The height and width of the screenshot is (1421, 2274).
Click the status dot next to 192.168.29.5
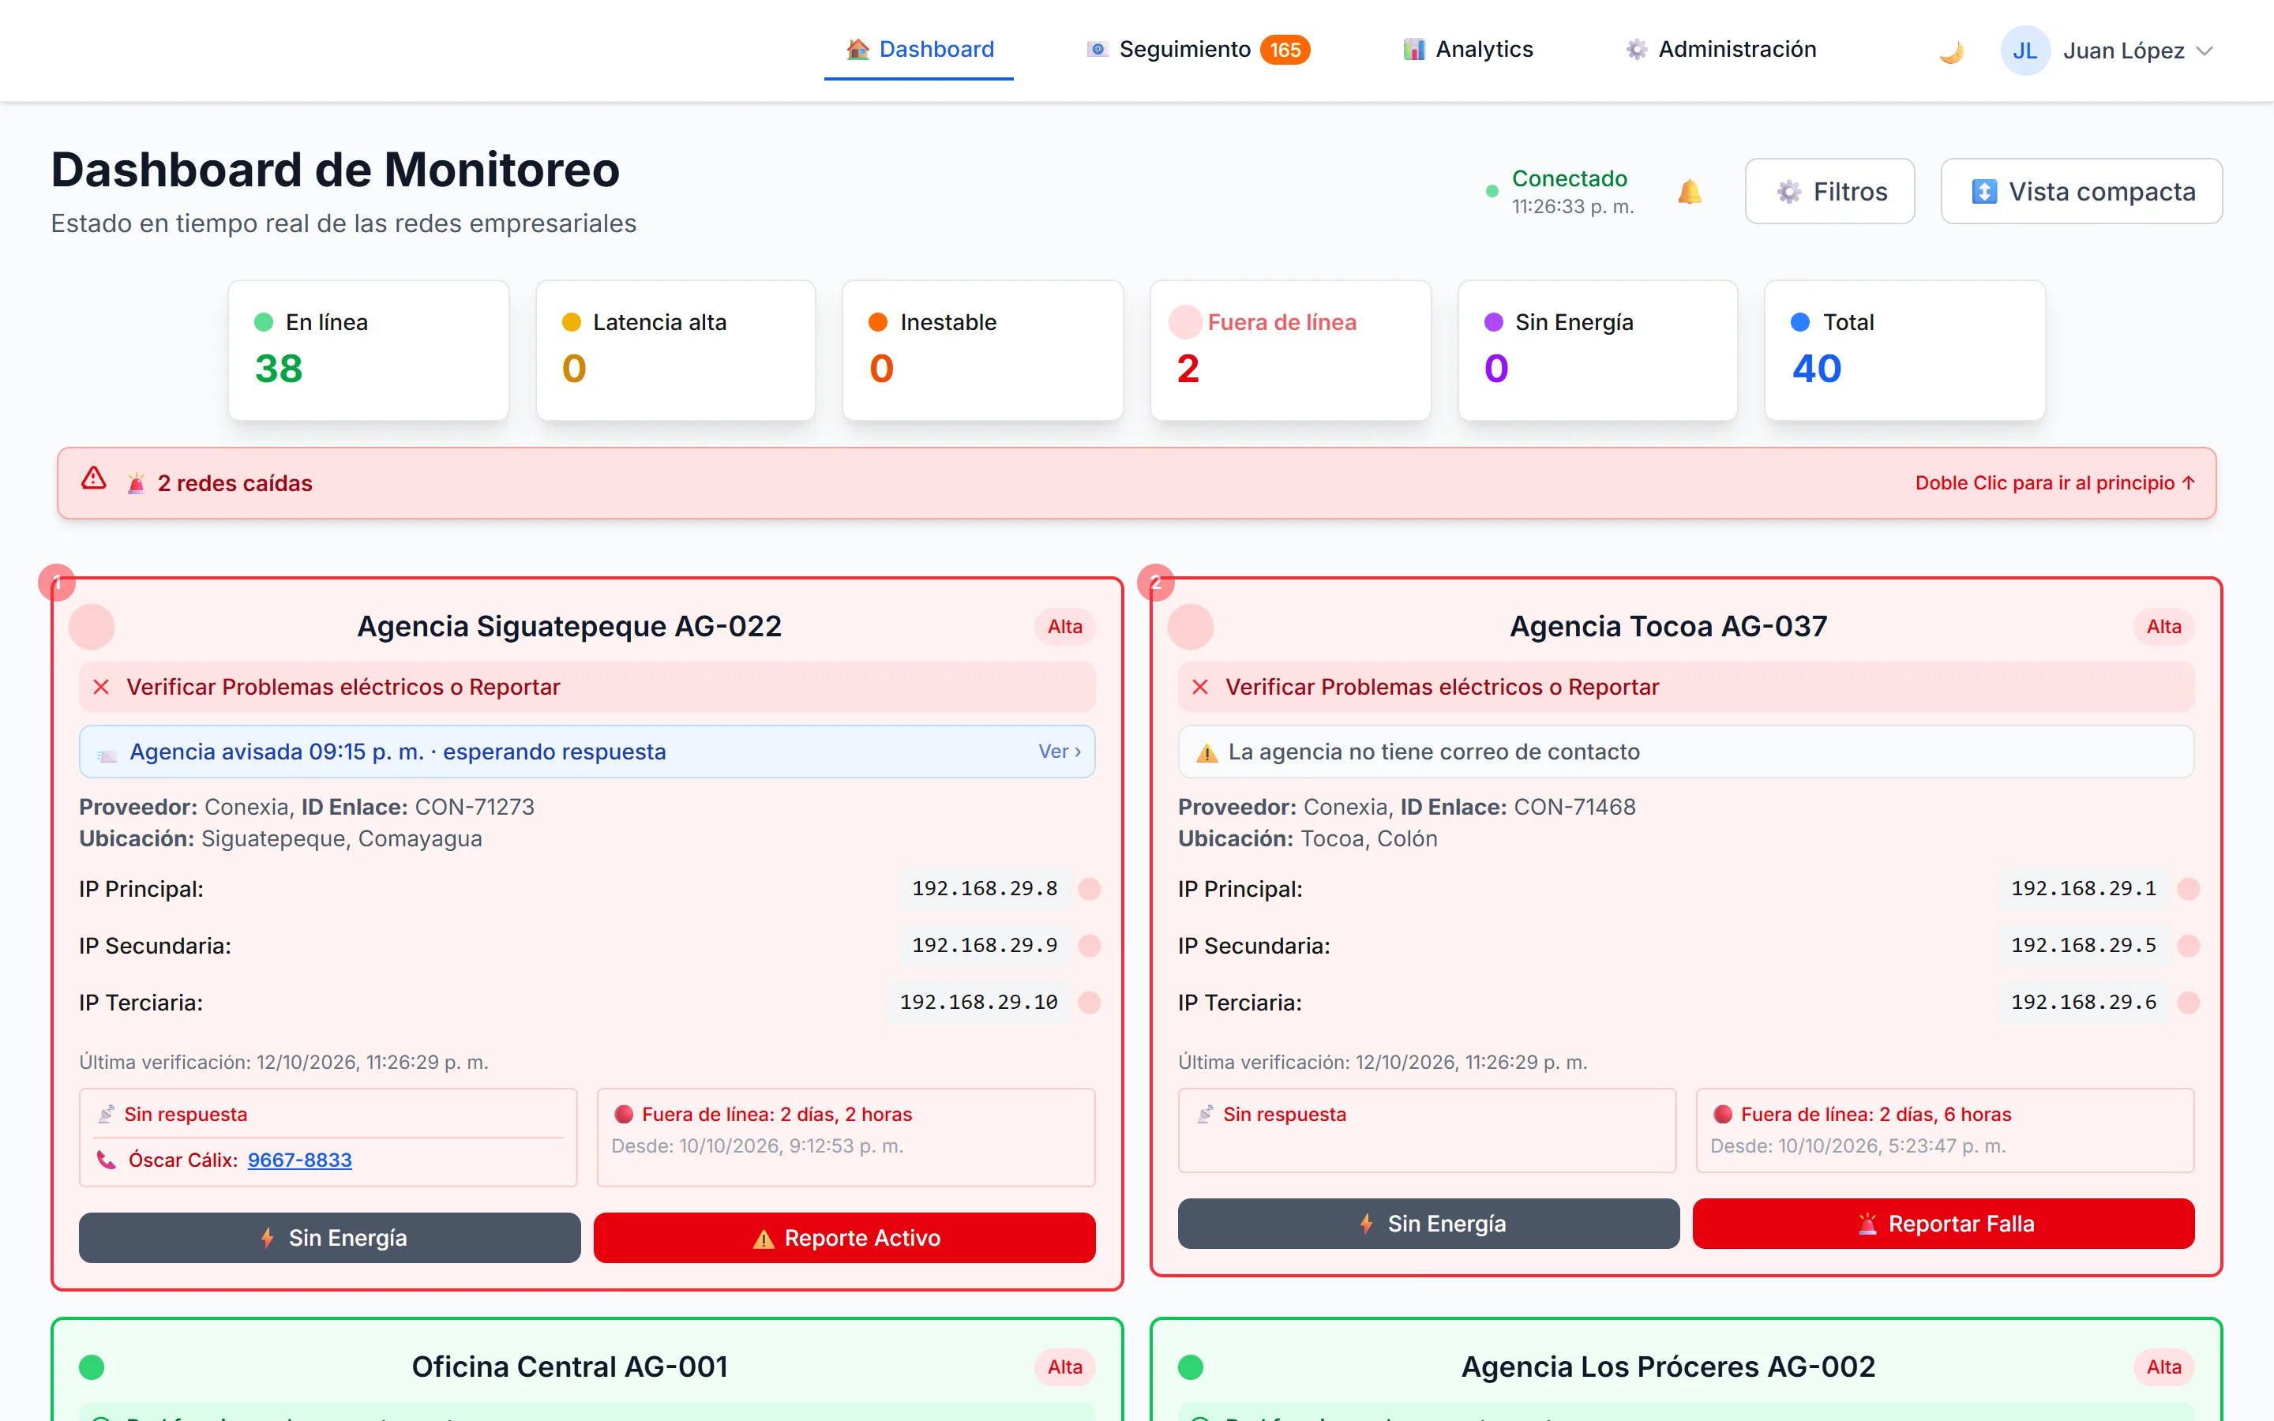click(x=2189, y=946)
